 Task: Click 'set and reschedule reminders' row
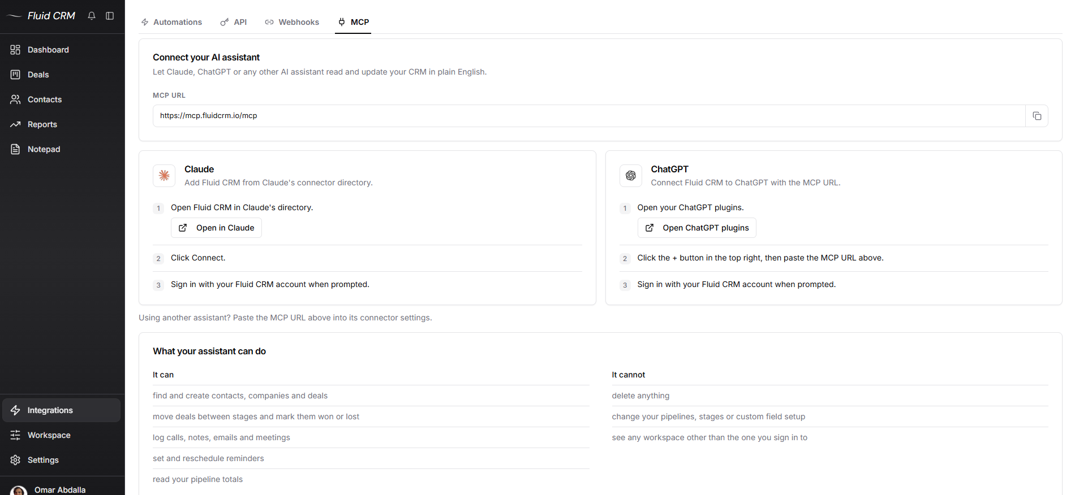(x=371, y=458)
